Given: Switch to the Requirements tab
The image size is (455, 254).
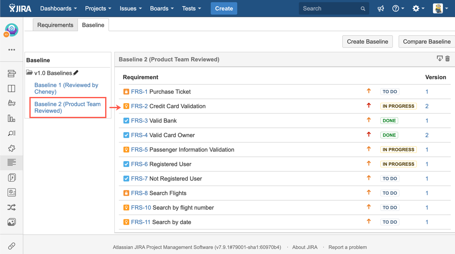Looking at the screenshot, I should 55,25.
